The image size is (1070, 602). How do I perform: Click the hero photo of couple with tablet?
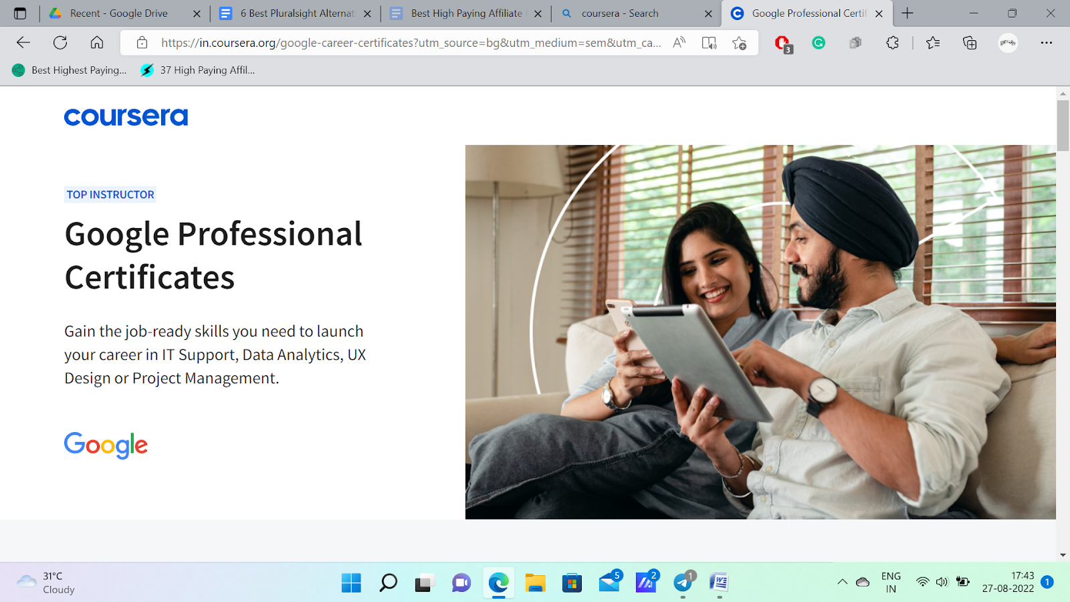[760, 332]
